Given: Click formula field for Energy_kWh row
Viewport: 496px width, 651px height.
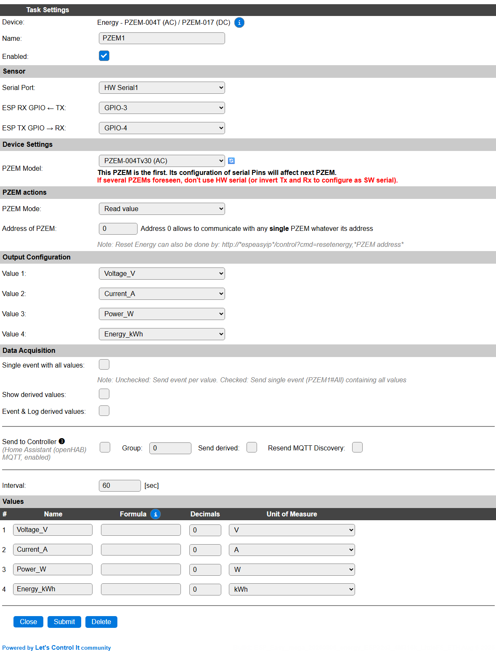Looking at the screenshot, I should tap(141, 589).
